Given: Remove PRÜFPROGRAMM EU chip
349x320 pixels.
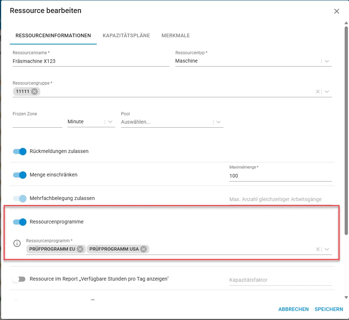Looking at the screenshot, I should coord(80,249).
